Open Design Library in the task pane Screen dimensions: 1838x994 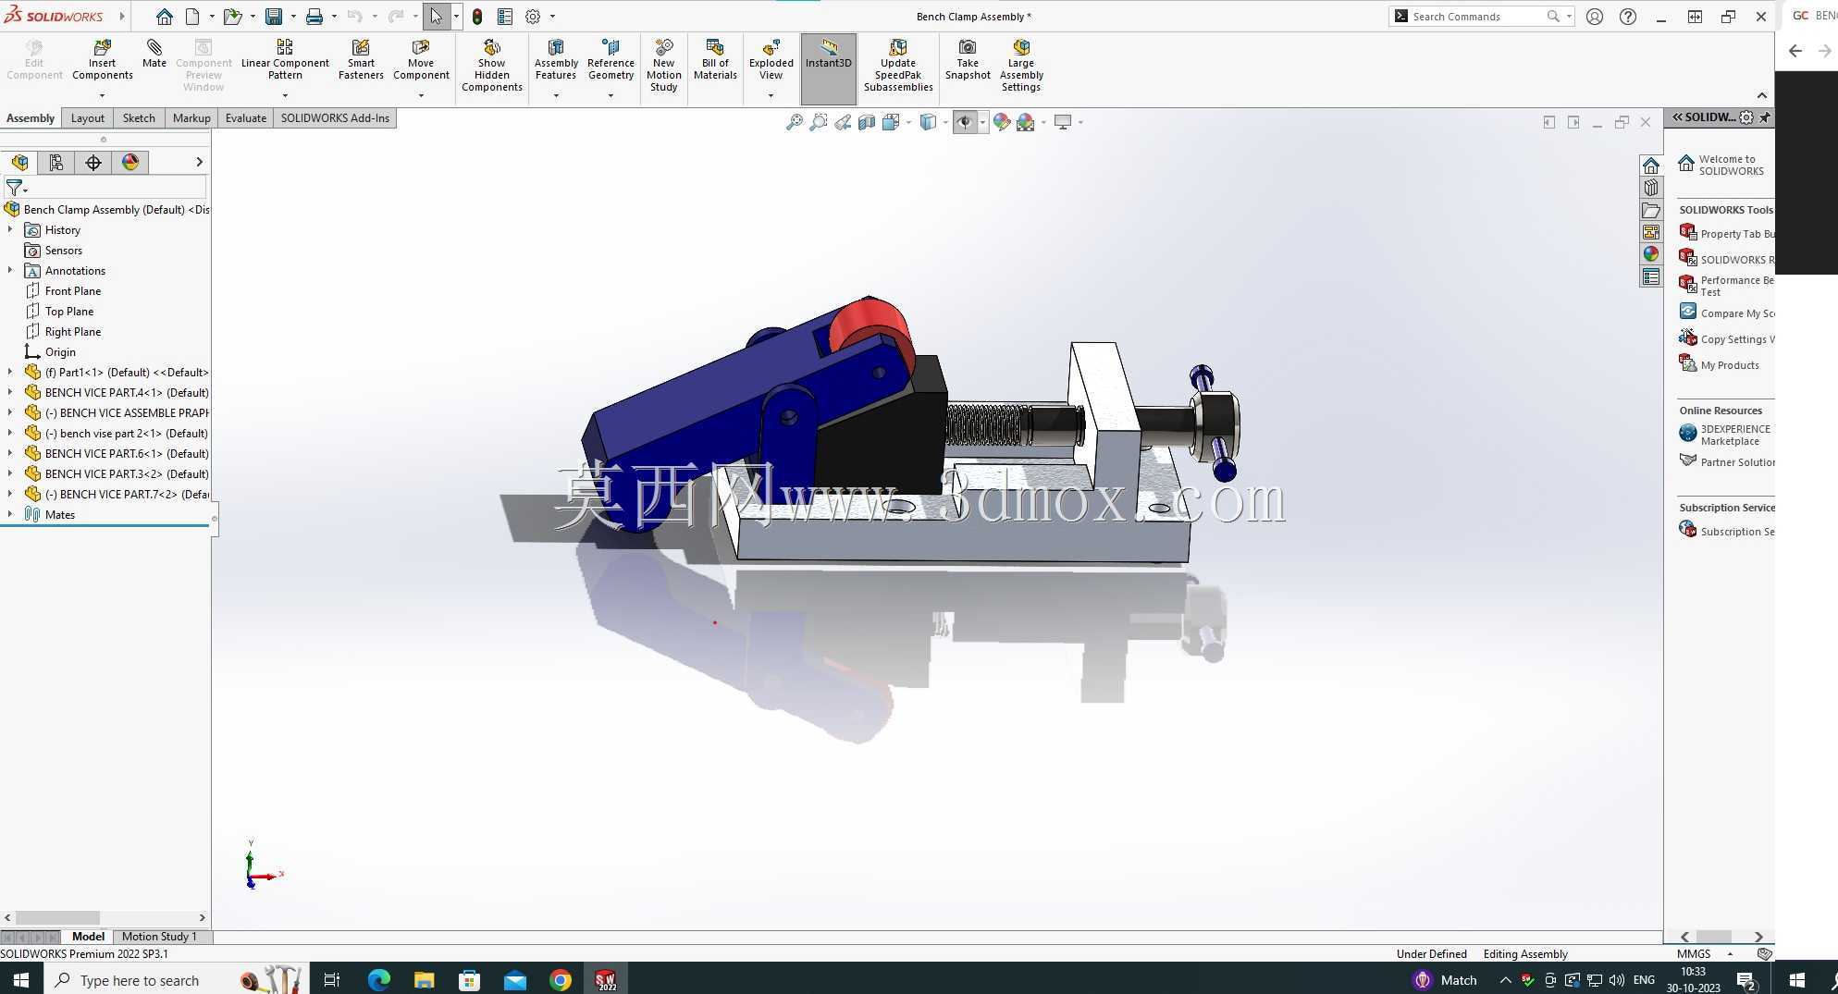(1651, 188)
